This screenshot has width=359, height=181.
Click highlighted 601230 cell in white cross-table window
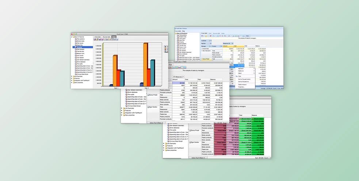178,83
